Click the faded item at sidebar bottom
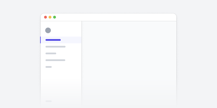 [49, 101]
